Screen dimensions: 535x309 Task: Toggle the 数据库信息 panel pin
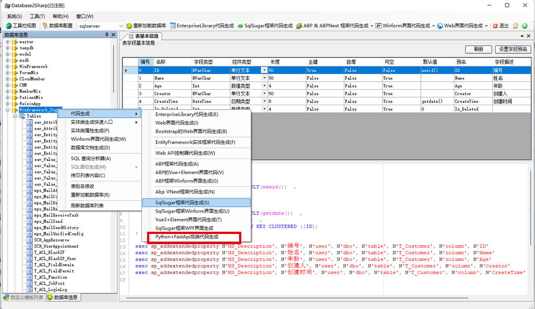(x=107, y=35)
